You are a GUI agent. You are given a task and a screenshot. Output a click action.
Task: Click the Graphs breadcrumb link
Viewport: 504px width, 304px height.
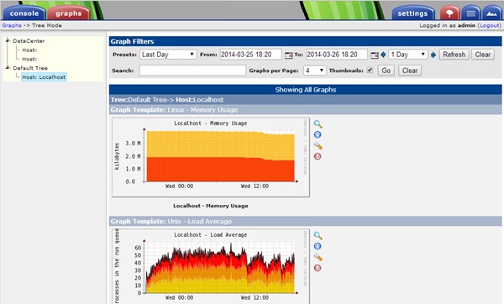point(12,25)
